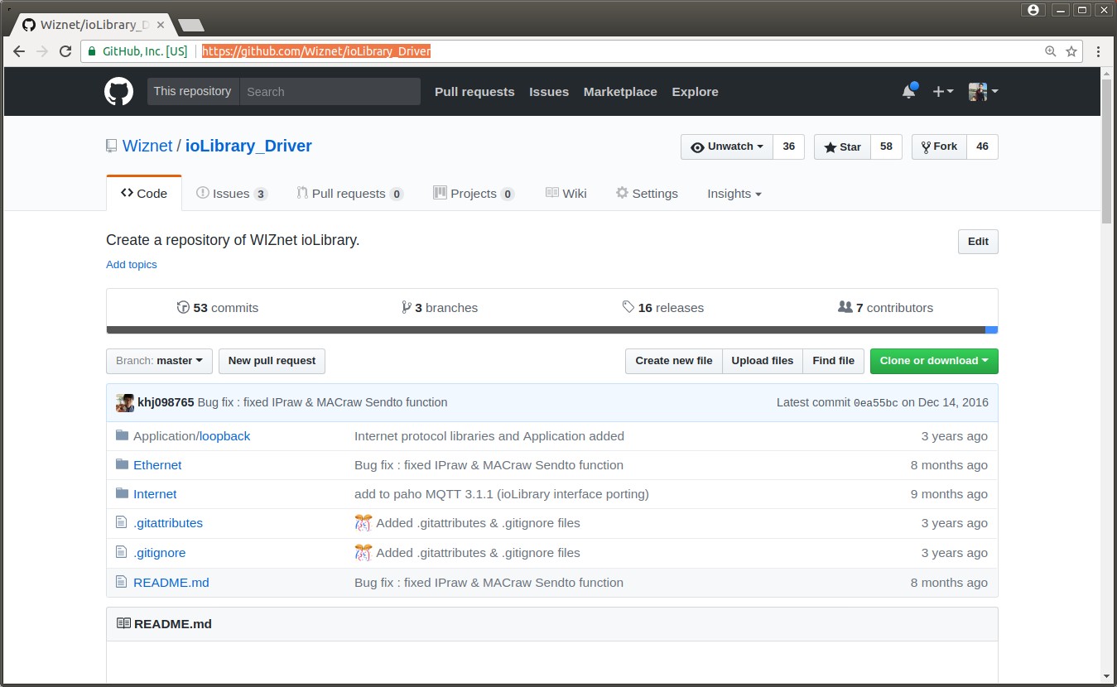This screenshot has height=687, width=1117.
Task: Click the Ethernet folder icon
Action: (x=122, y=464)
